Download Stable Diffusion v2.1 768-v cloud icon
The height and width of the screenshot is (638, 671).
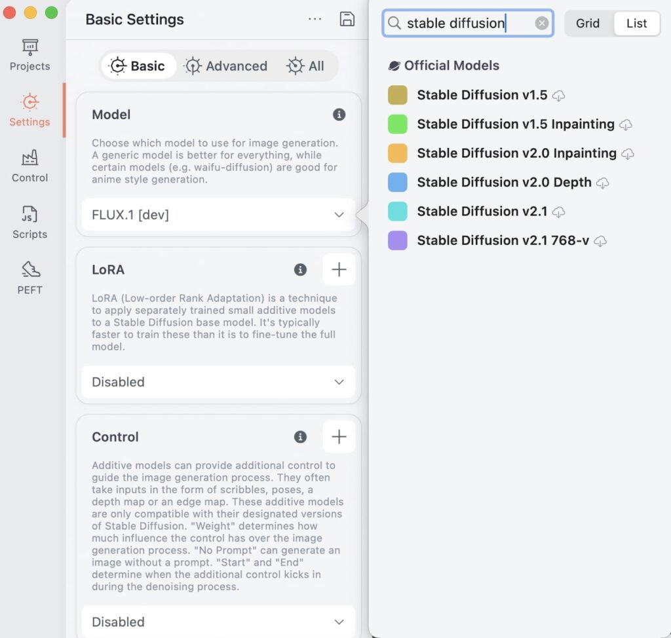coord(600,241)
